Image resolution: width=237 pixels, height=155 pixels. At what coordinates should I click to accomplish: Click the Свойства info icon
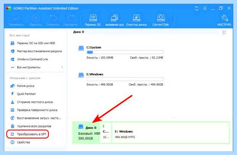click(x=12, y=142)
